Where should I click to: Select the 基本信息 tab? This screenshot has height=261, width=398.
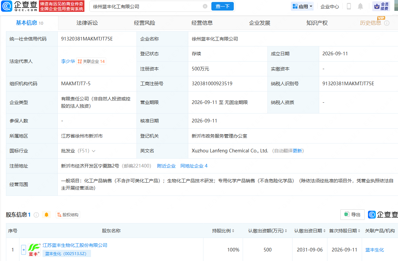(30, 23)
